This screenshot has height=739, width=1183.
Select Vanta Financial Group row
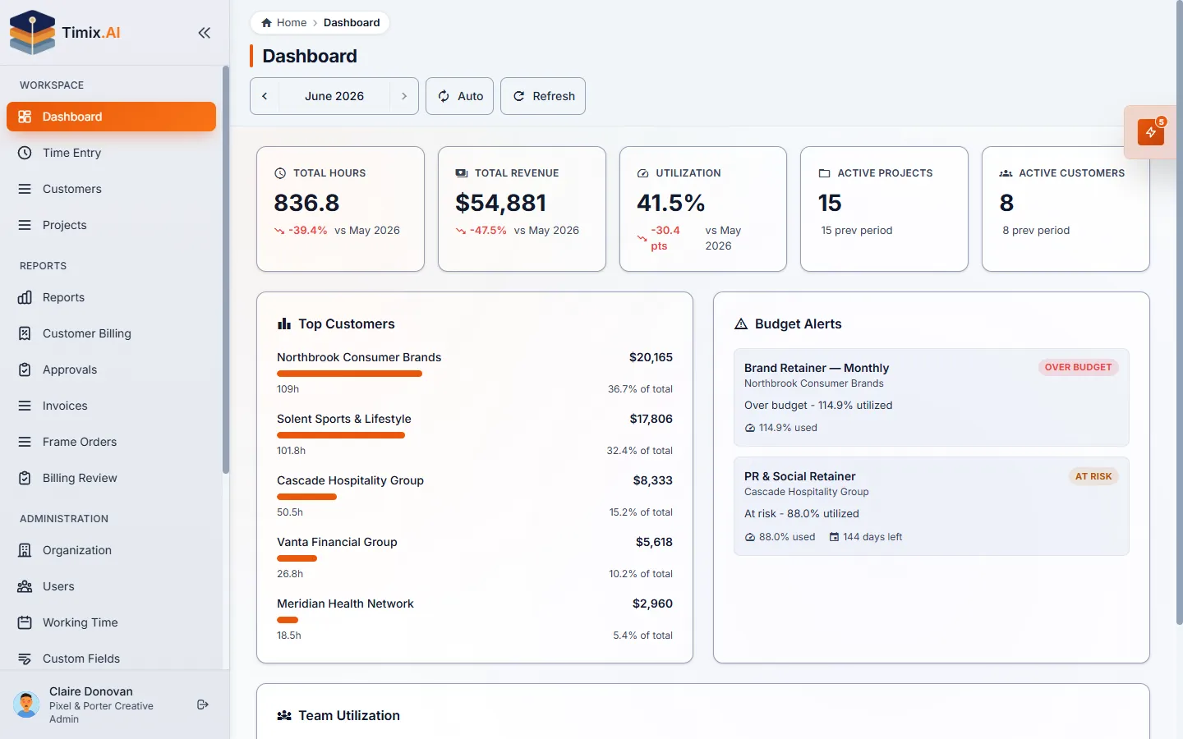point(475,558)
